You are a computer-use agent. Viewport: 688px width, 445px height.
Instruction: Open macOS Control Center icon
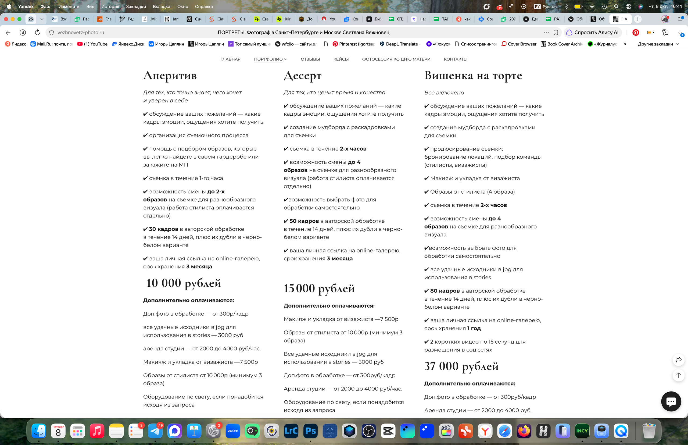(628, 6)
